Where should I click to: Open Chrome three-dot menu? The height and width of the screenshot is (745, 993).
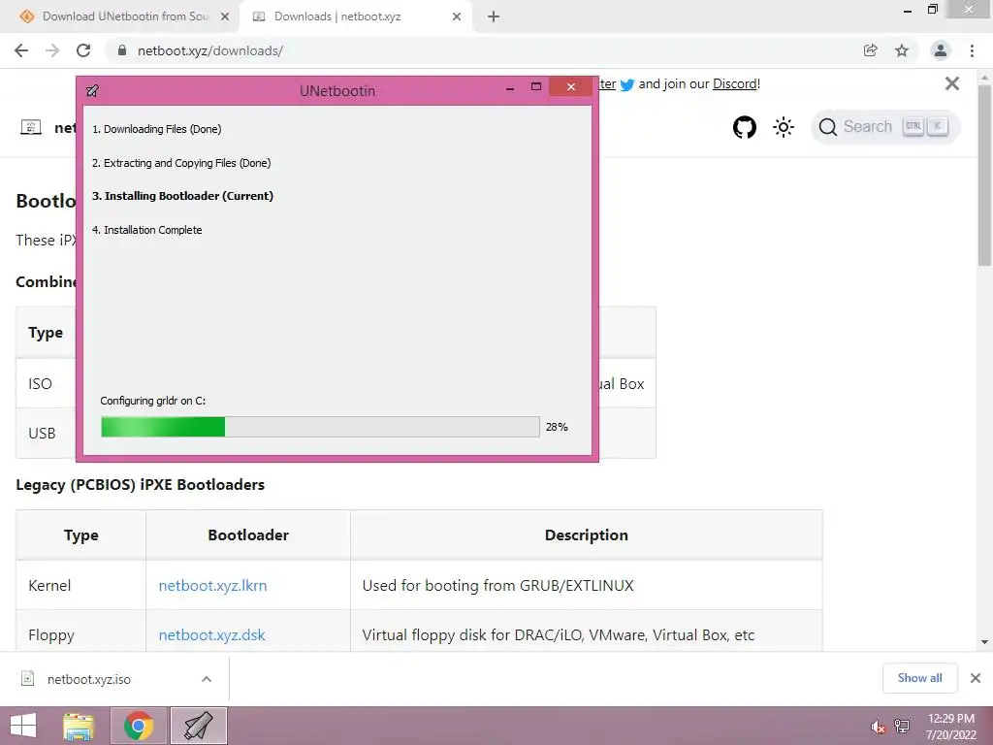pos(972,50)
